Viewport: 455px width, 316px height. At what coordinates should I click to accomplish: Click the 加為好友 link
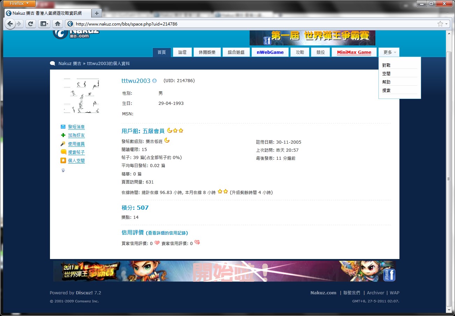[77, 135]
